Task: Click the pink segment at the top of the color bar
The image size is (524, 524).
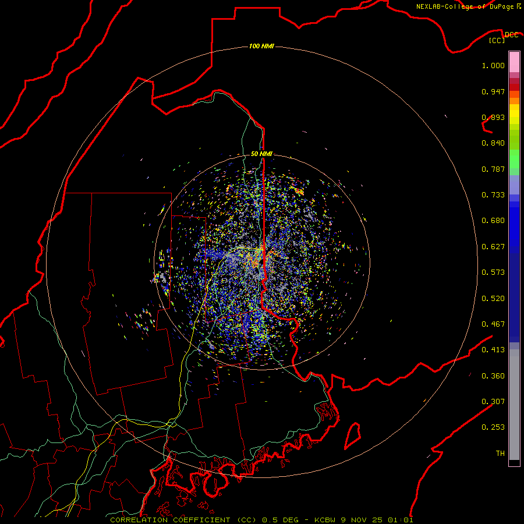Action: tap(514, 62)
